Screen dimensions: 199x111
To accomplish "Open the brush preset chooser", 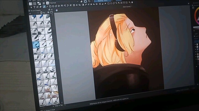I will [x=48, y=3].
